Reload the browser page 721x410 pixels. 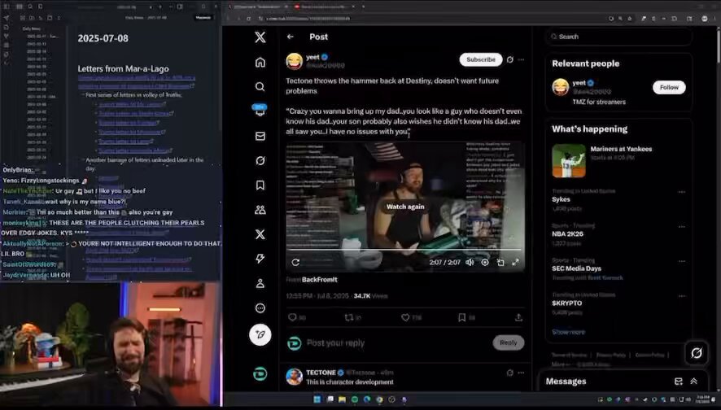point(249,19)
